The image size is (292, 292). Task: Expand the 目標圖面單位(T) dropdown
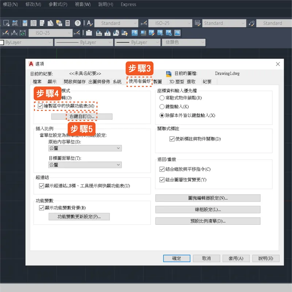pos(85,165)
